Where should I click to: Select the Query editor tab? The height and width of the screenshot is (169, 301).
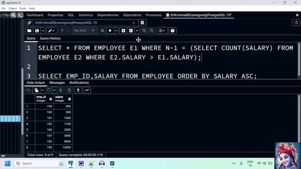31,38
